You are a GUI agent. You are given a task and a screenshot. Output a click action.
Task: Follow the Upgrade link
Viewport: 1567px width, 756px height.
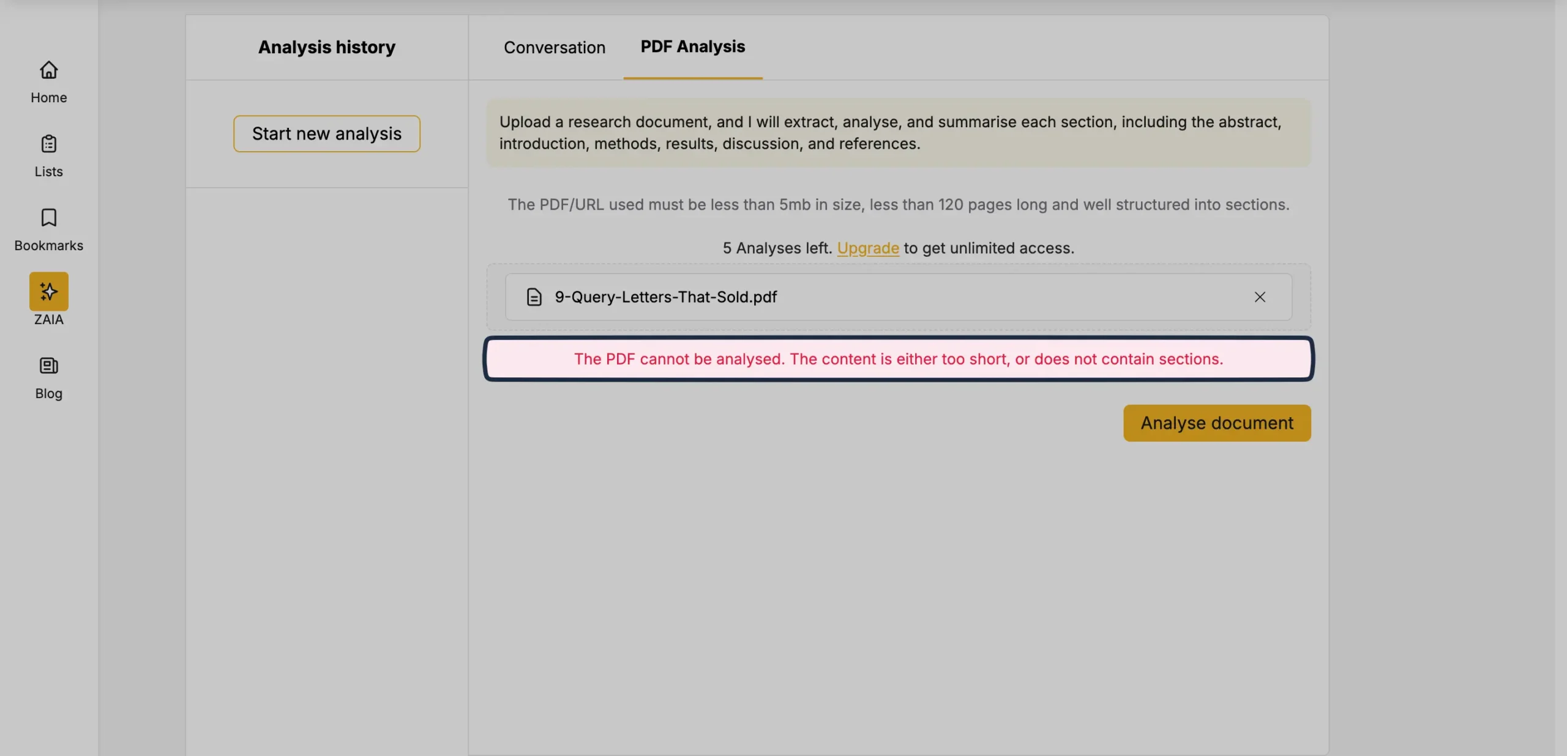tap(868, 248)
